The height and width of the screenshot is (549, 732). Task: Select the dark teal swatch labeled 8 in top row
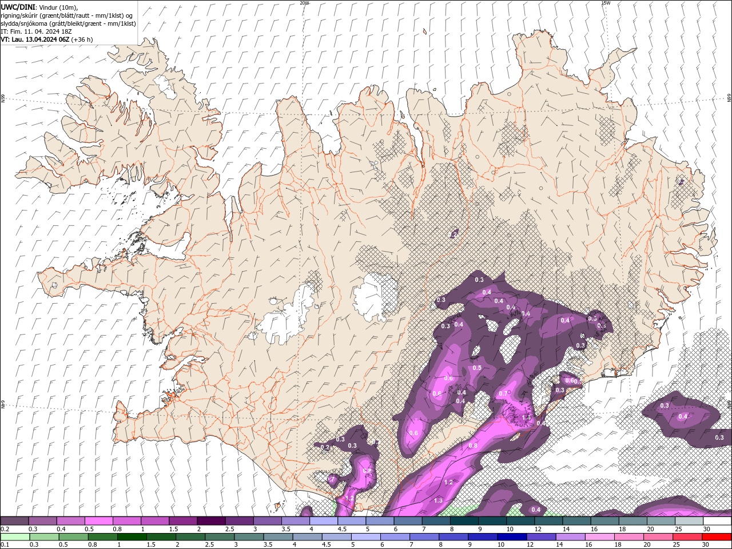(464, 521)
